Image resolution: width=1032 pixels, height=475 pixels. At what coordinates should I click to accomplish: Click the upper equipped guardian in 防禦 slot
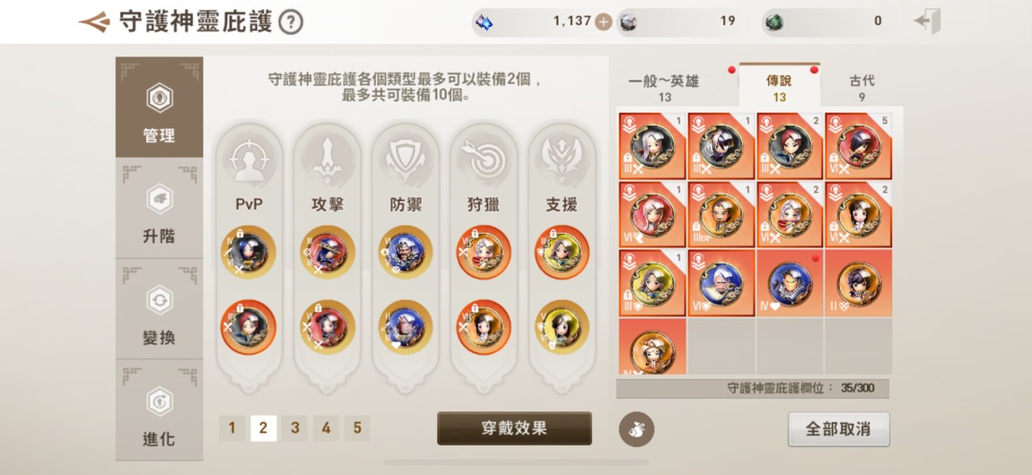pos(406,252)
